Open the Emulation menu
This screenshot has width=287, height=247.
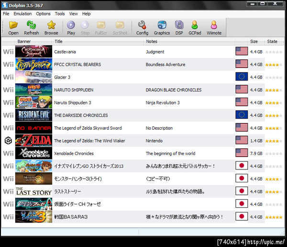coord(22,14)
